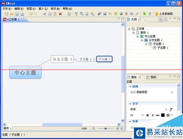Collapse the 工作簿 node in outline
This screenshot has width=183, height=139.
coord(129,29)
